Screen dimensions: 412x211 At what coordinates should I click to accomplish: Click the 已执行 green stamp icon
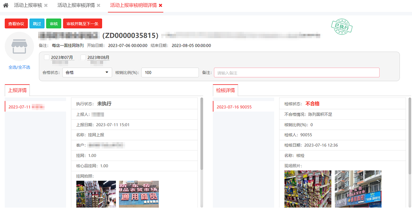[x=342, y=27]
